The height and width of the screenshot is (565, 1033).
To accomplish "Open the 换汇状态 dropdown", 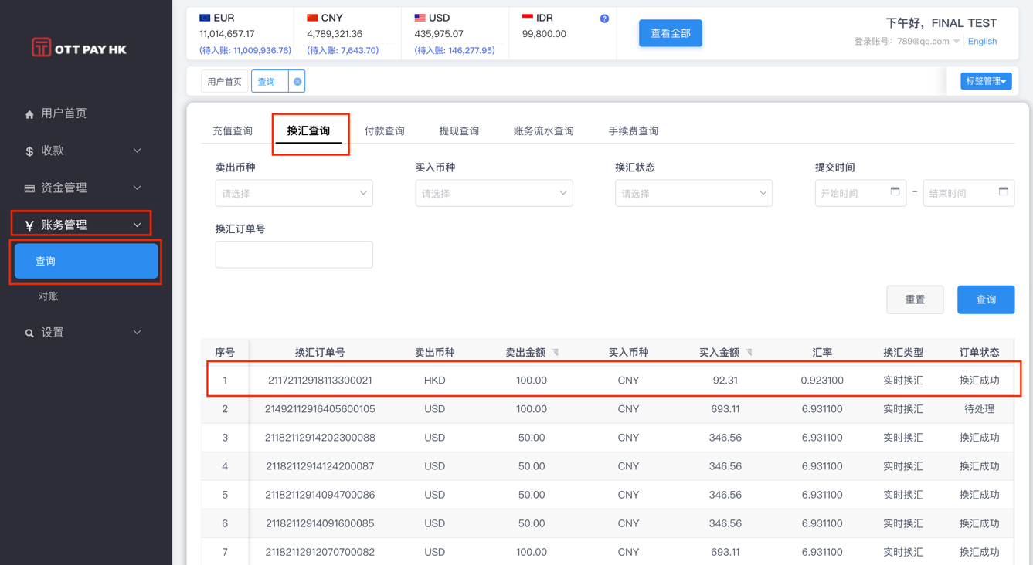I will (x=693, y=193).
